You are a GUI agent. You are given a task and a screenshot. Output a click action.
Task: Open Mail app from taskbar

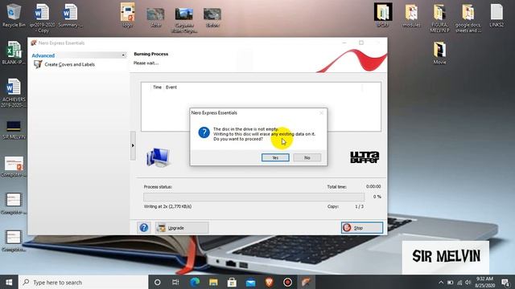250,282
